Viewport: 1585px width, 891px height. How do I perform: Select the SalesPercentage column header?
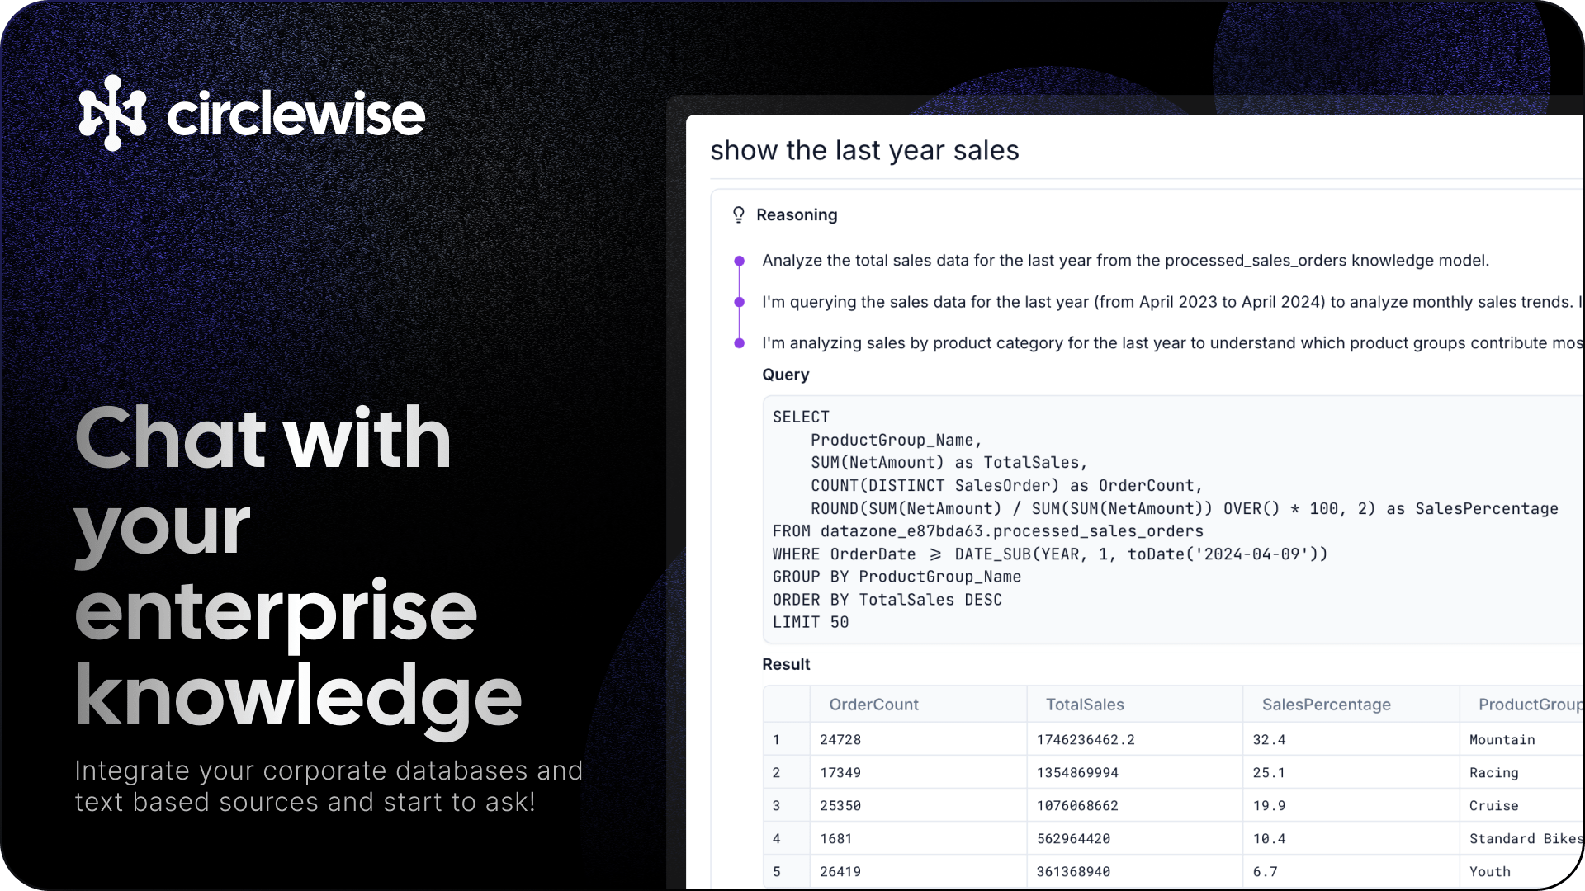tap(1326, 704)
